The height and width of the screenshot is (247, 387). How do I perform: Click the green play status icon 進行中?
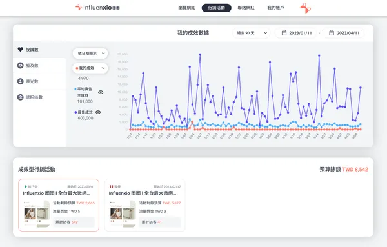coord(25,186)
